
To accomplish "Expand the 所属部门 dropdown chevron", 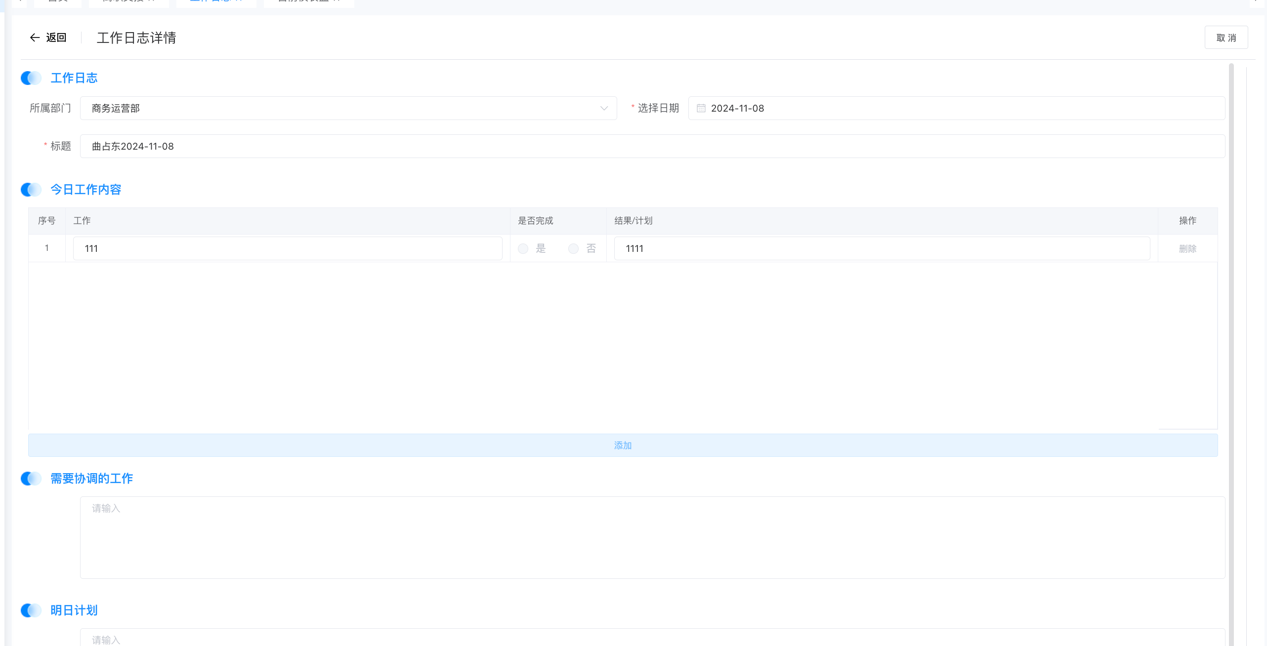I will coord(604,108).
